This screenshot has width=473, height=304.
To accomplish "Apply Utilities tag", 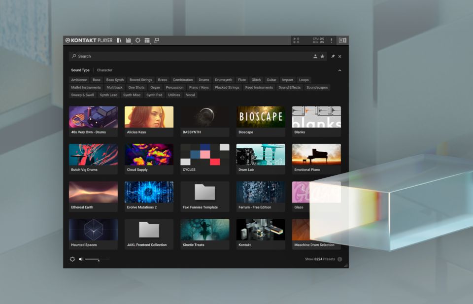I will (174, 95).
